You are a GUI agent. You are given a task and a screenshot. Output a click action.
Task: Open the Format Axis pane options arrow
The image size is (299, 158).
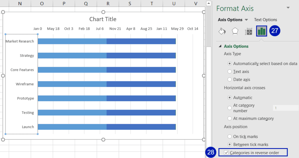(288, 8)
